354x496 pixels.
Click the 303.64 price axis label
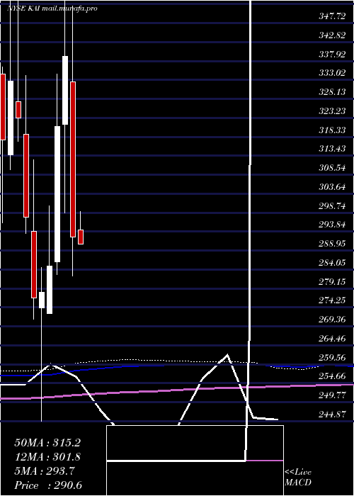(332, 187)
